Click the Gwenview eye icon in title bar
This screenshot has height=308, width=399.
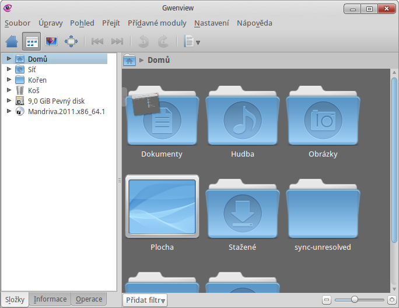[x=8, y=8]
